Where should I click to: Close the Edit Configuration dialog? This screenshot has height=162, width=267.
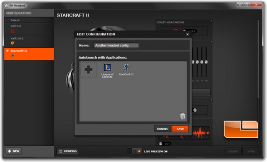click(x=187, y=35)
